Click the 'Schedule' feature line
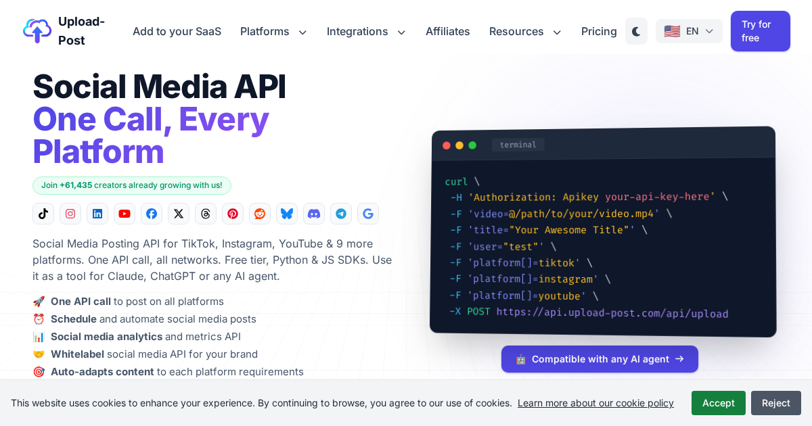The width and height of the screenshot is (812, 426). [x=145, y=319]
